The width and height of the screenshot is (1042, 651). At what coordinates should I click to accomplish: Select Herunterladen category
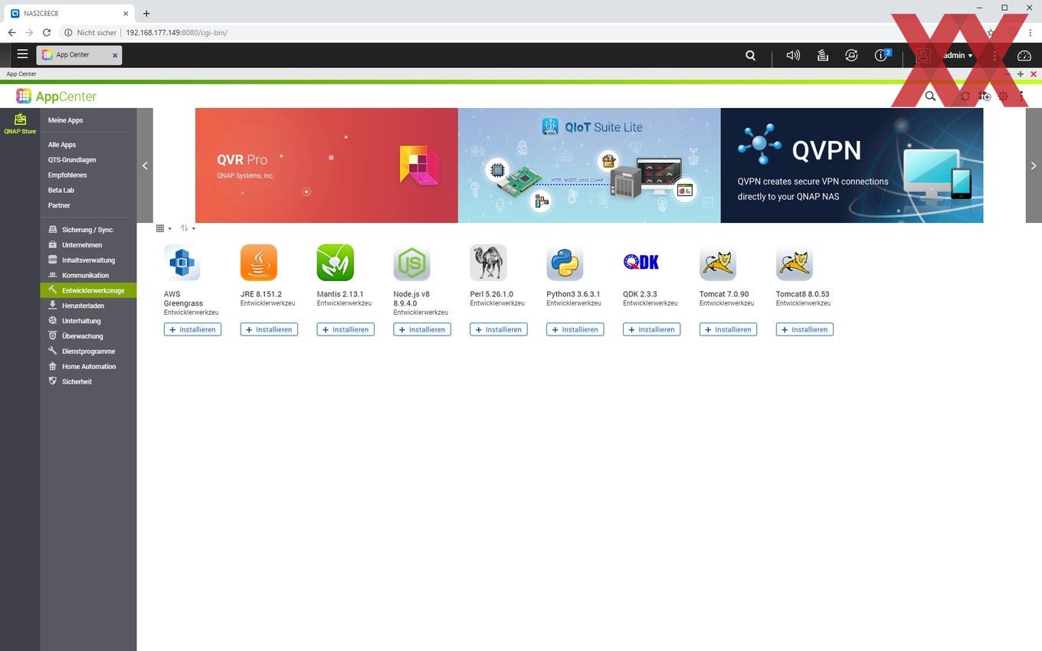[88, 306]
